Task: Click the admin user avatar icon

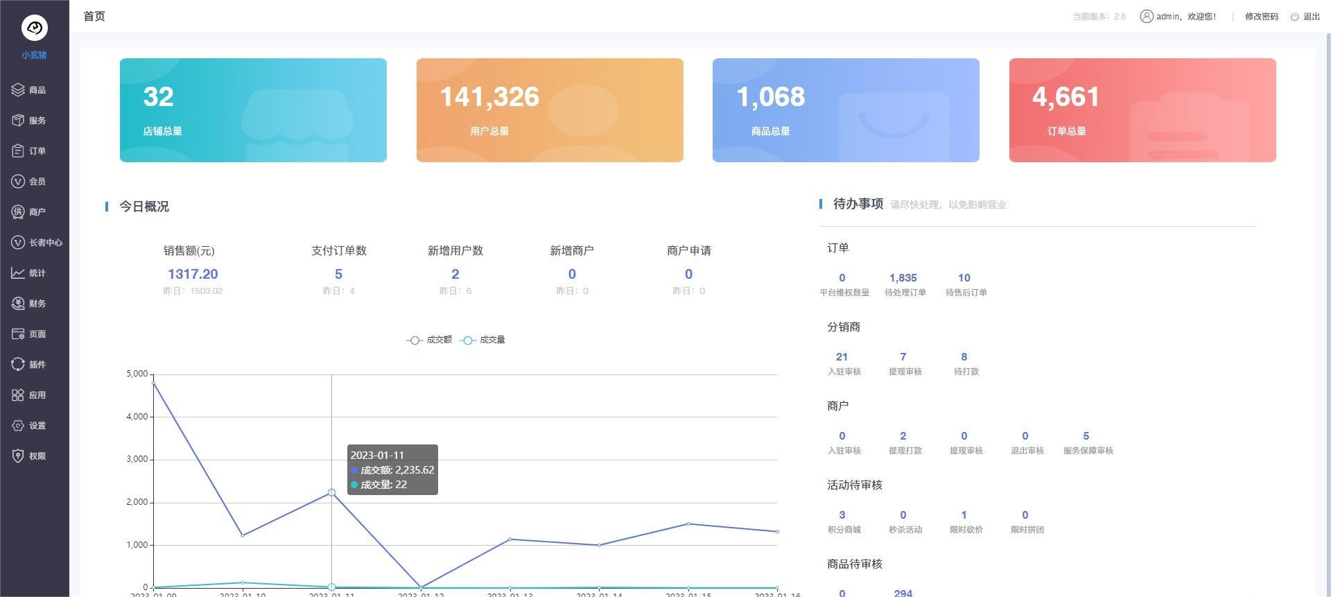Action: pyautogui.click(x=1147, y=17)
